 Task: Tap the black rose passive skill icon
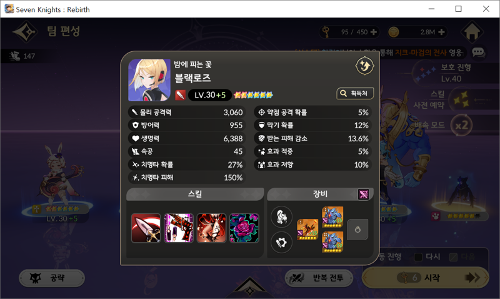(244, 228)
